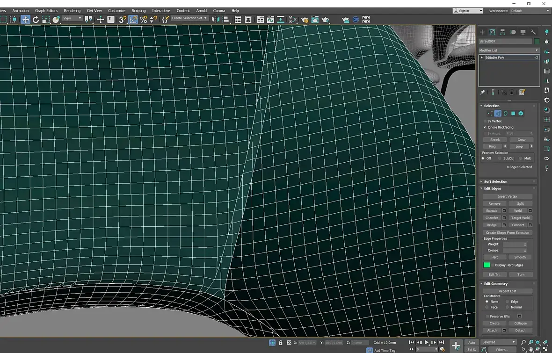Toggle the Angle Snap tool
The width and height of the screenshot is (552, 353).
tap(133, 19)
